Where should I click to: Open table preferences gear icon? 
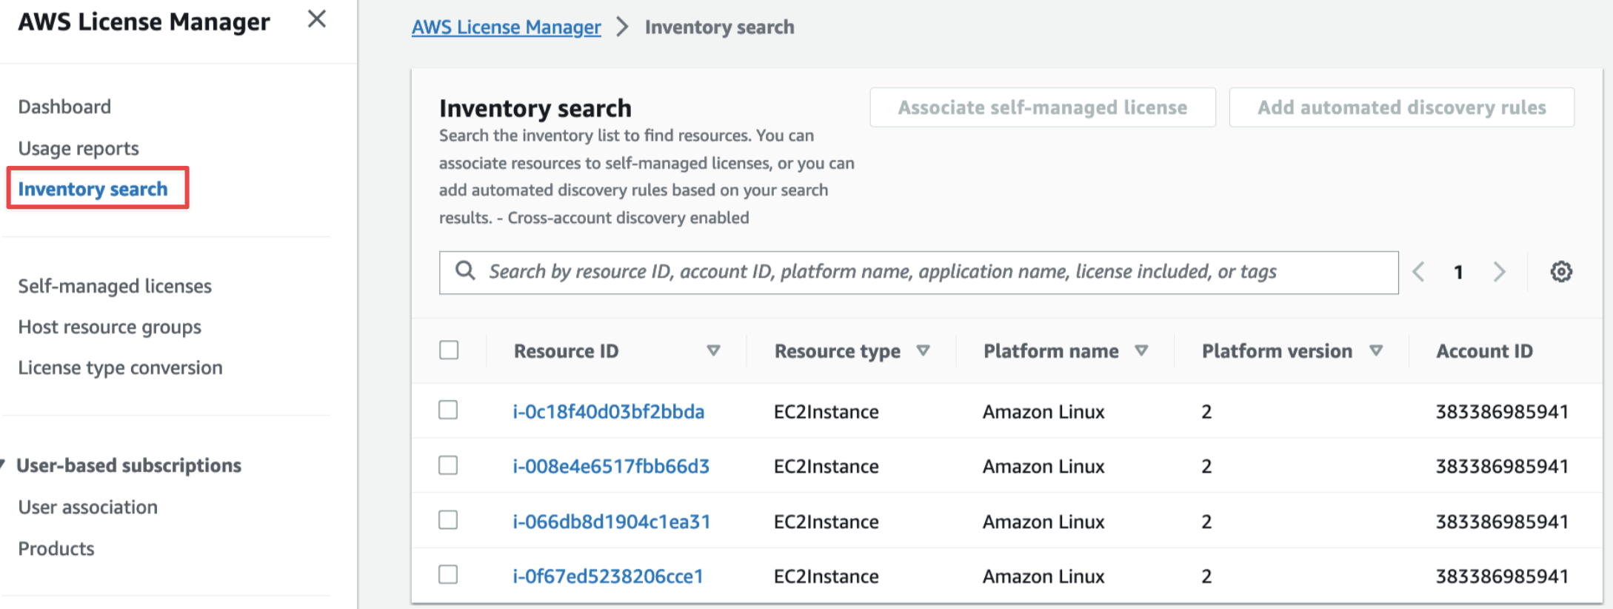point(1561,272)
